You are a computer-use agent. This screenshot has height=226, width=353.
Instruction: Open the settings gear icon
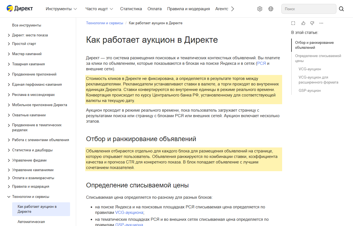pos(260,9)
